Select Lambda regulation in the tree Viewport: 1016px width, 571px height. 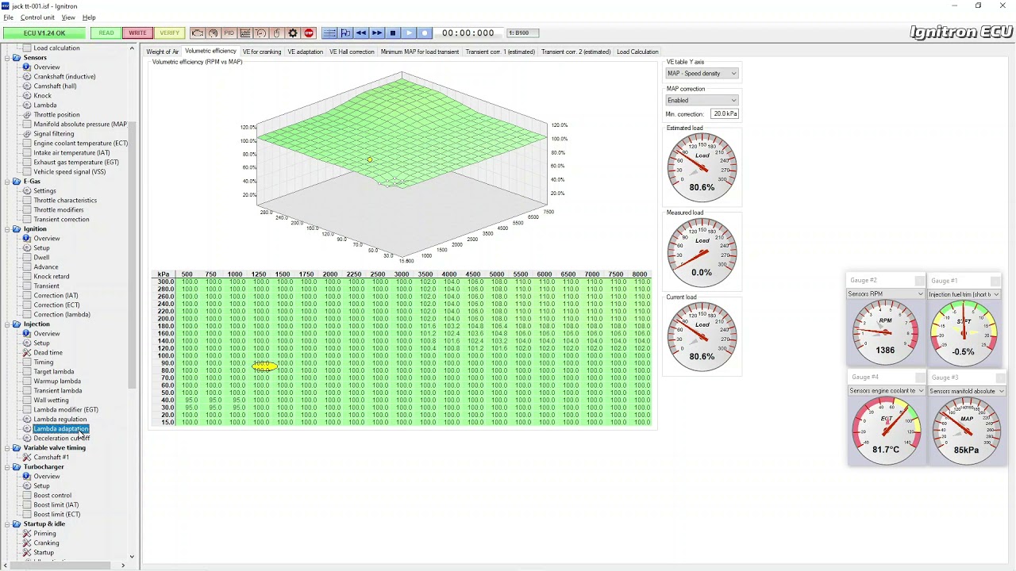60,420
